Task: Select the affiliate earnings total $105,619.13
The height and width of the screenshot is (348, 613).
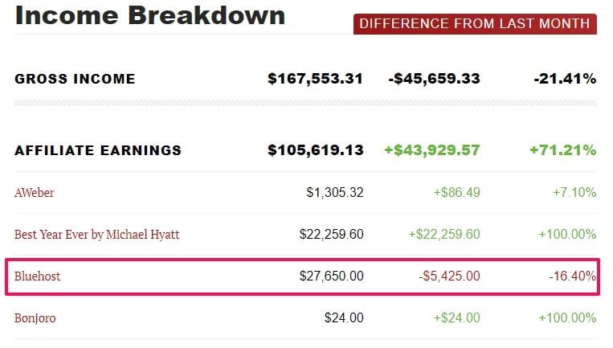Action: (316, 150)
